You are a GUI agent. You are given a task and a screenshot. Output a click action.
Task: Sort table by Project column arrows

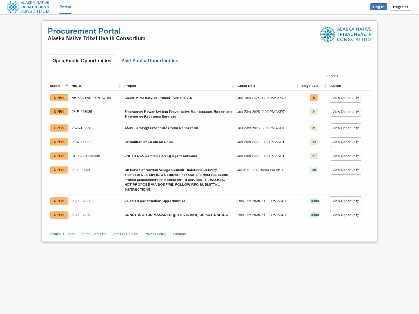pyautogui.click(x=232, y=86)
